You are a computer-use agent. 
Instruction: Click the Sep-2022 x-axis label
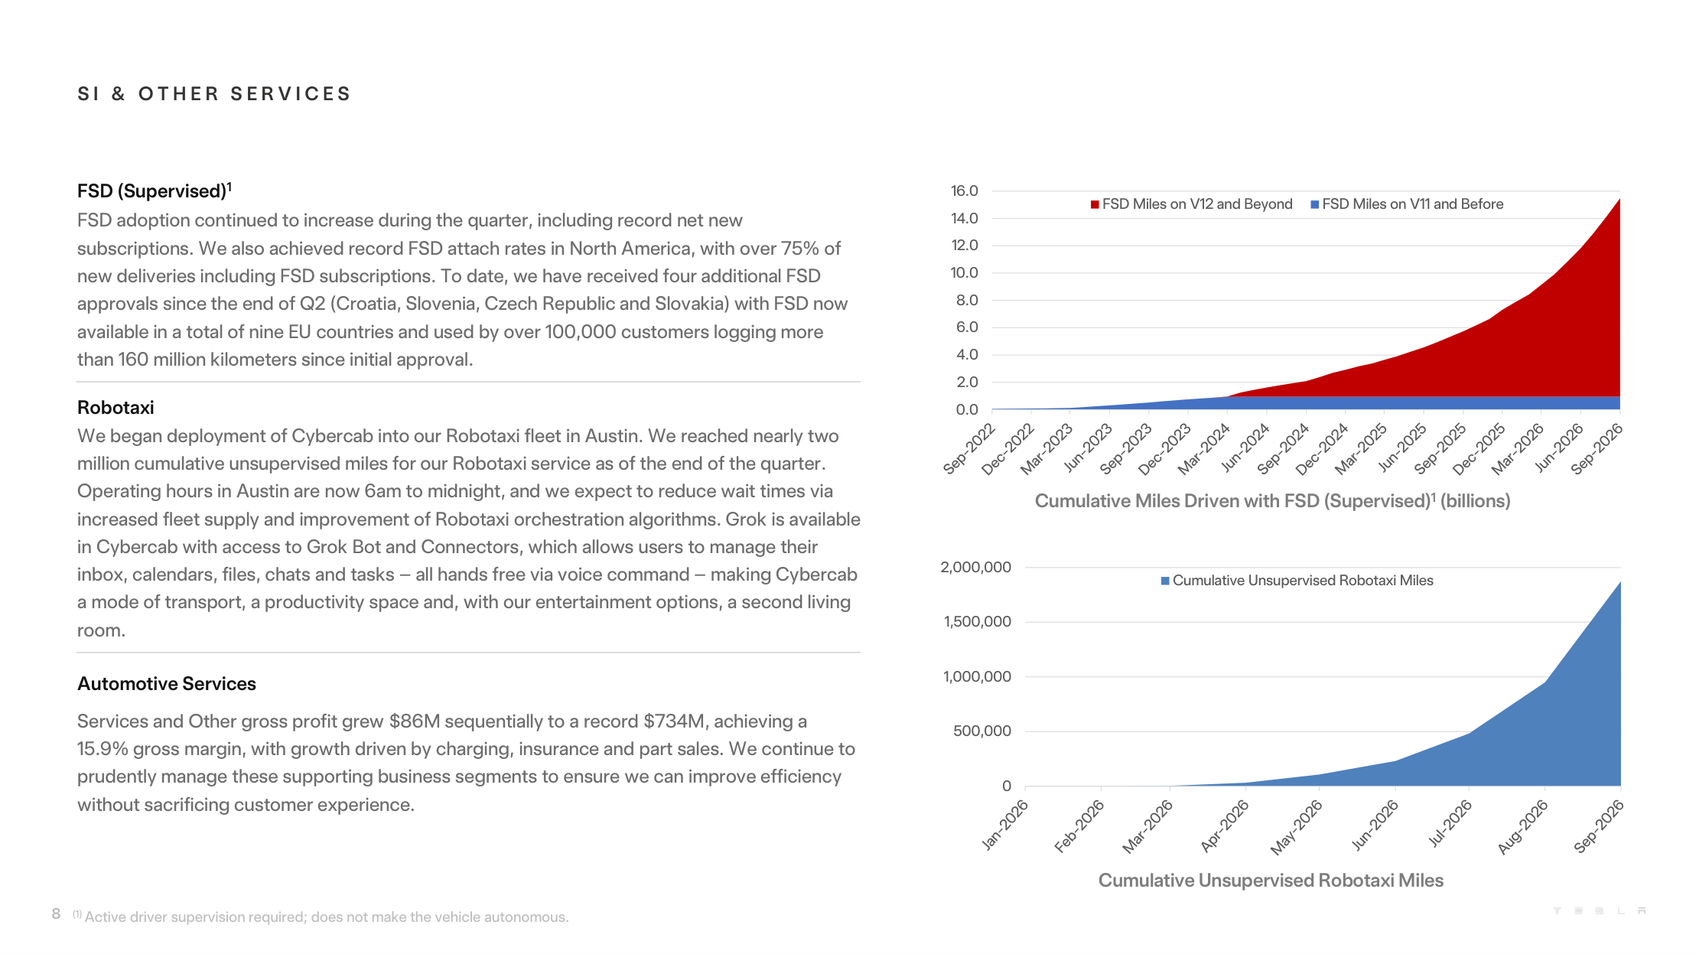click(x=970, y=449)
